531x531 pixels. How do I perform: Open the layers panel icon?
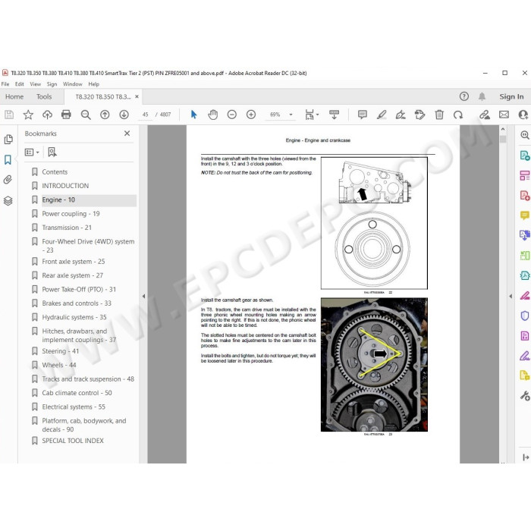point(8,201)
